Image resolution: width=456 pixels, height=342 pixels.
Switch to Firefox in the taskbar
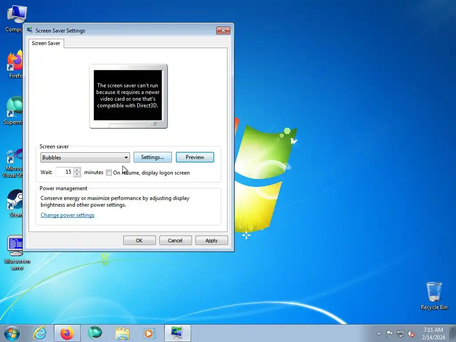tap(67, 333)
